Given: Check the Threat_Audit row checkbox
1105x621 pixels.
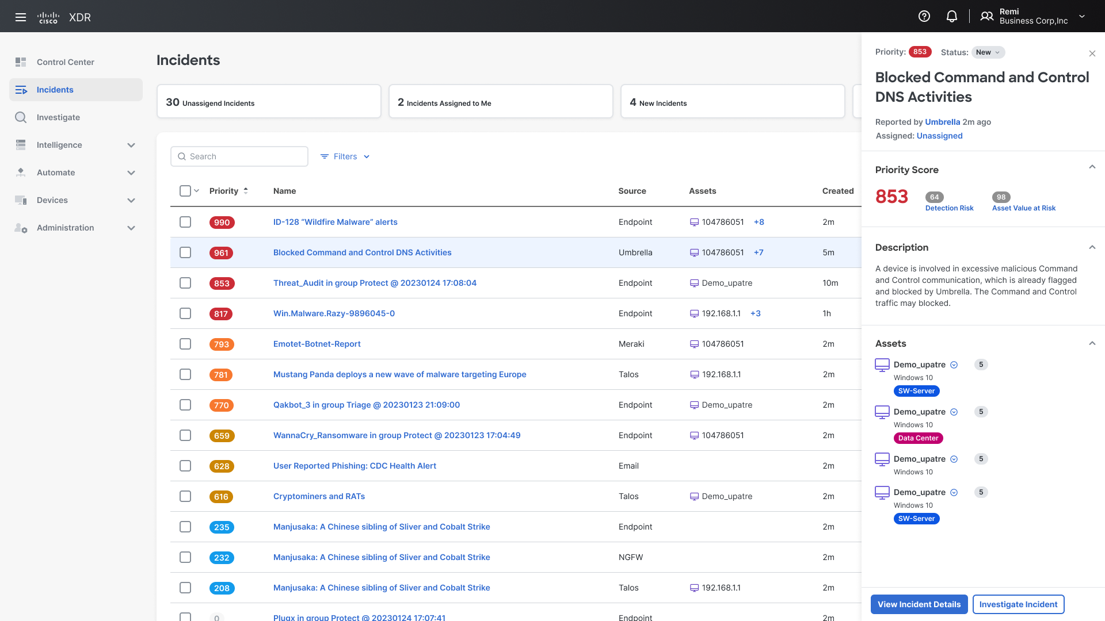Looking at the screenshot, I should coord(185,283).
